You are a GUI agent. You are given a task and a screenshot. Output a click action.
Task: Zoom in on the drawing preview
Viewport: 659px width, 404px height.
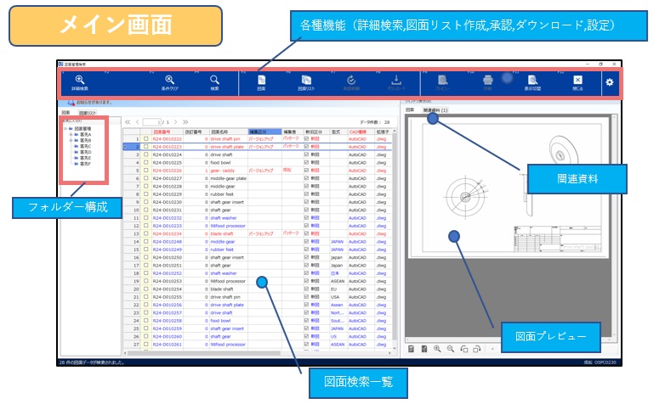(x=437, y=349)
